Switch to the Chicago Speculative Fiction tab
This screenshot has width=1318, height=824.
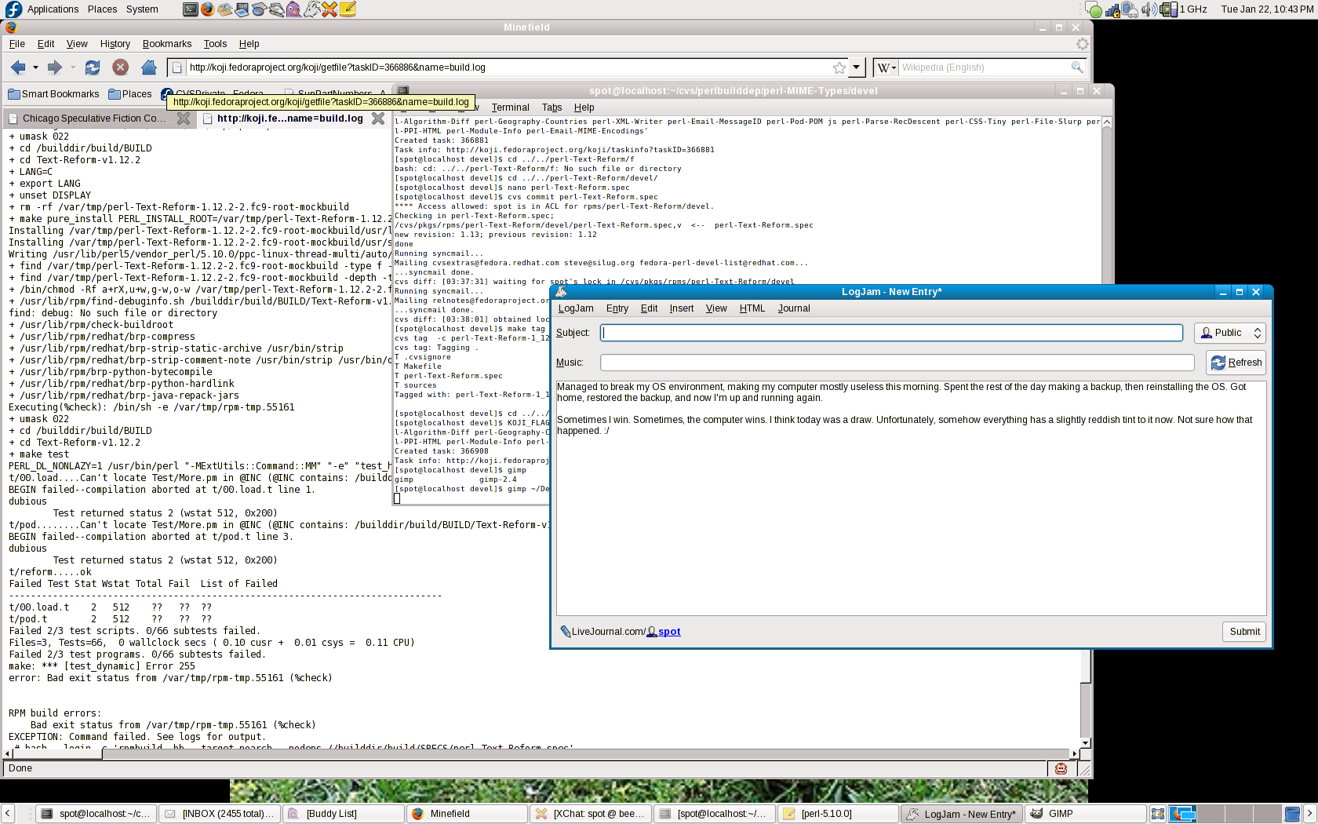click(x=93, y=118)
